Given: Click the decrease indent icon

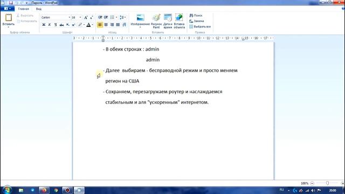Looking at the screenshot, I should pos(100,17).
